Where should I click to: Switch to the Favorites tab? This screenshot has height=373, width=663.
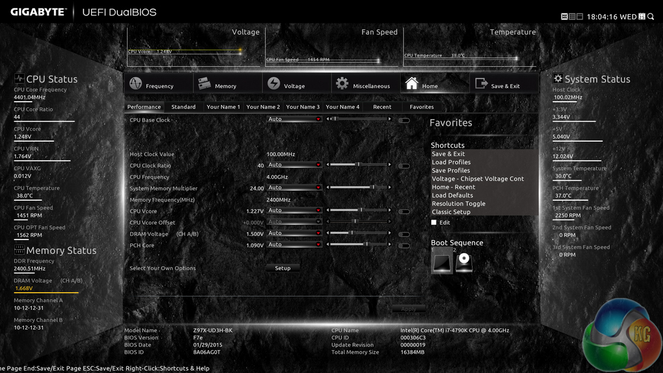(x=421, y=107)
